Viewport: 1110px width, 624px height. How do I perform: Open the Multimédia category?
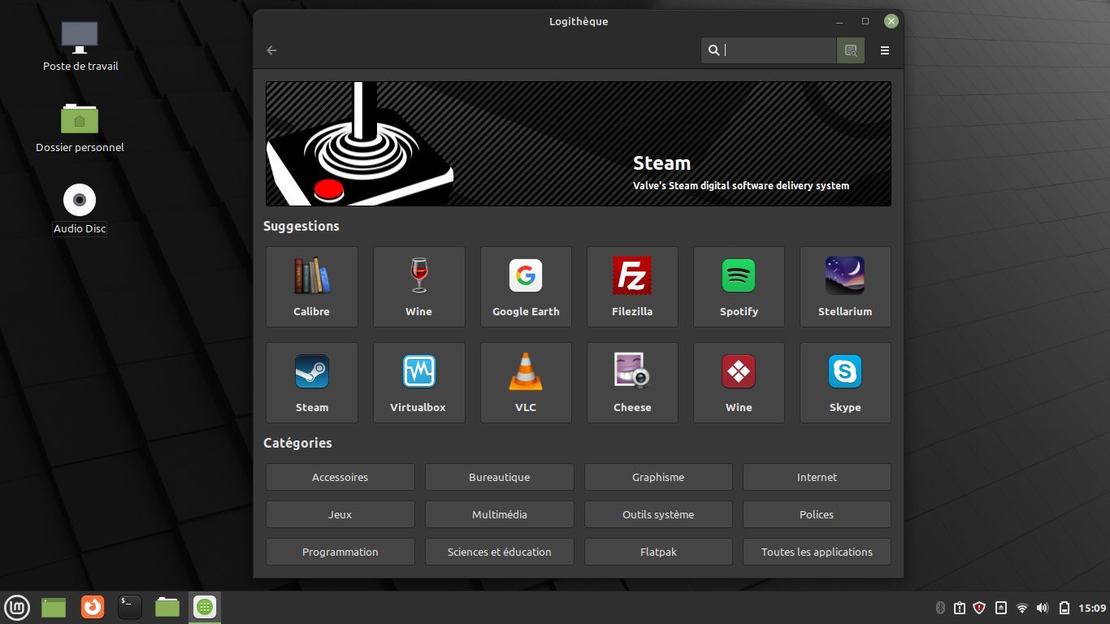click(x=499, y=514)
